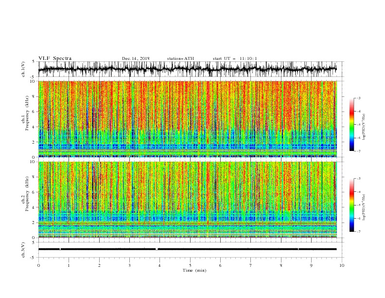The height and width of the screenshot is (298, 385).
Task: Click the "Time (min)" axis label
Action: [194, 270]
